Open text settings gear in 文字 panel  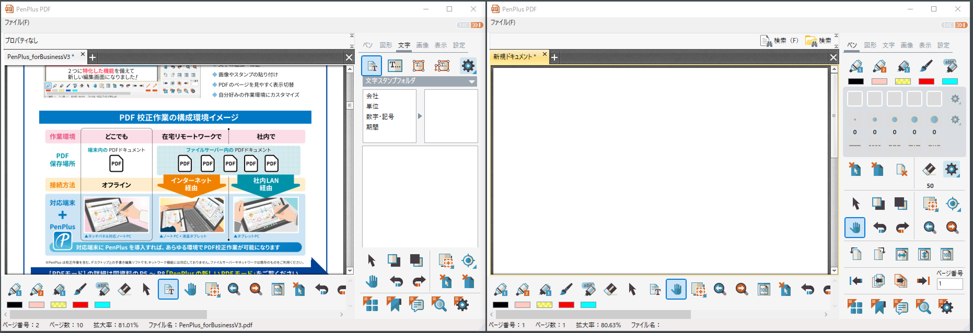(x=468, y=66)
